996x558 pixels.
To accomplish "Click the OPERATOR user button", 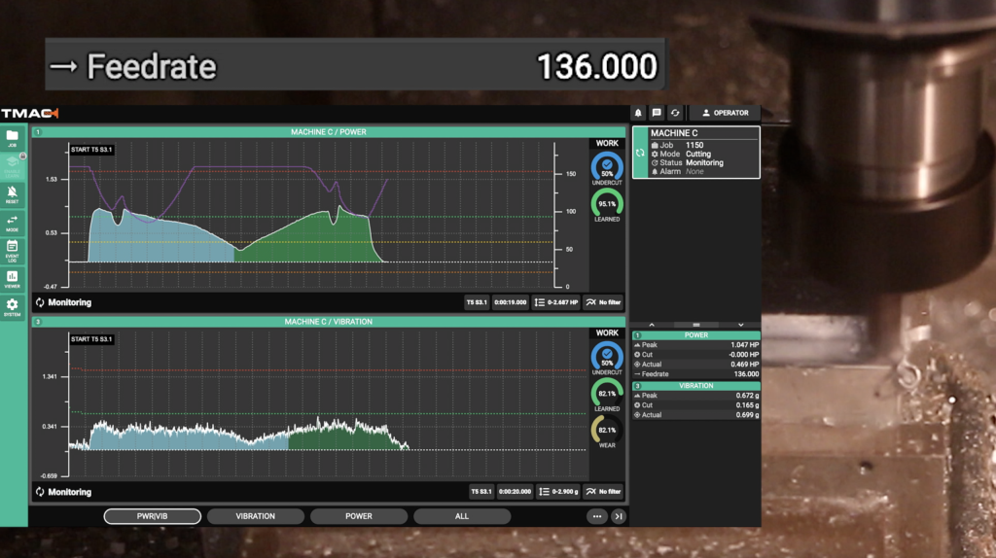I will point(725,113).
